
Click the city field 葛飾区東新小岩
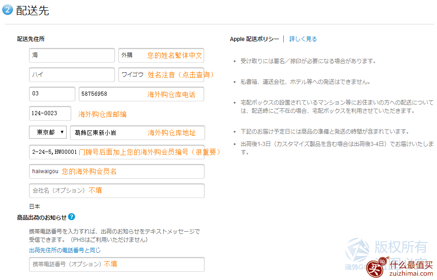(x=138, y=133)
